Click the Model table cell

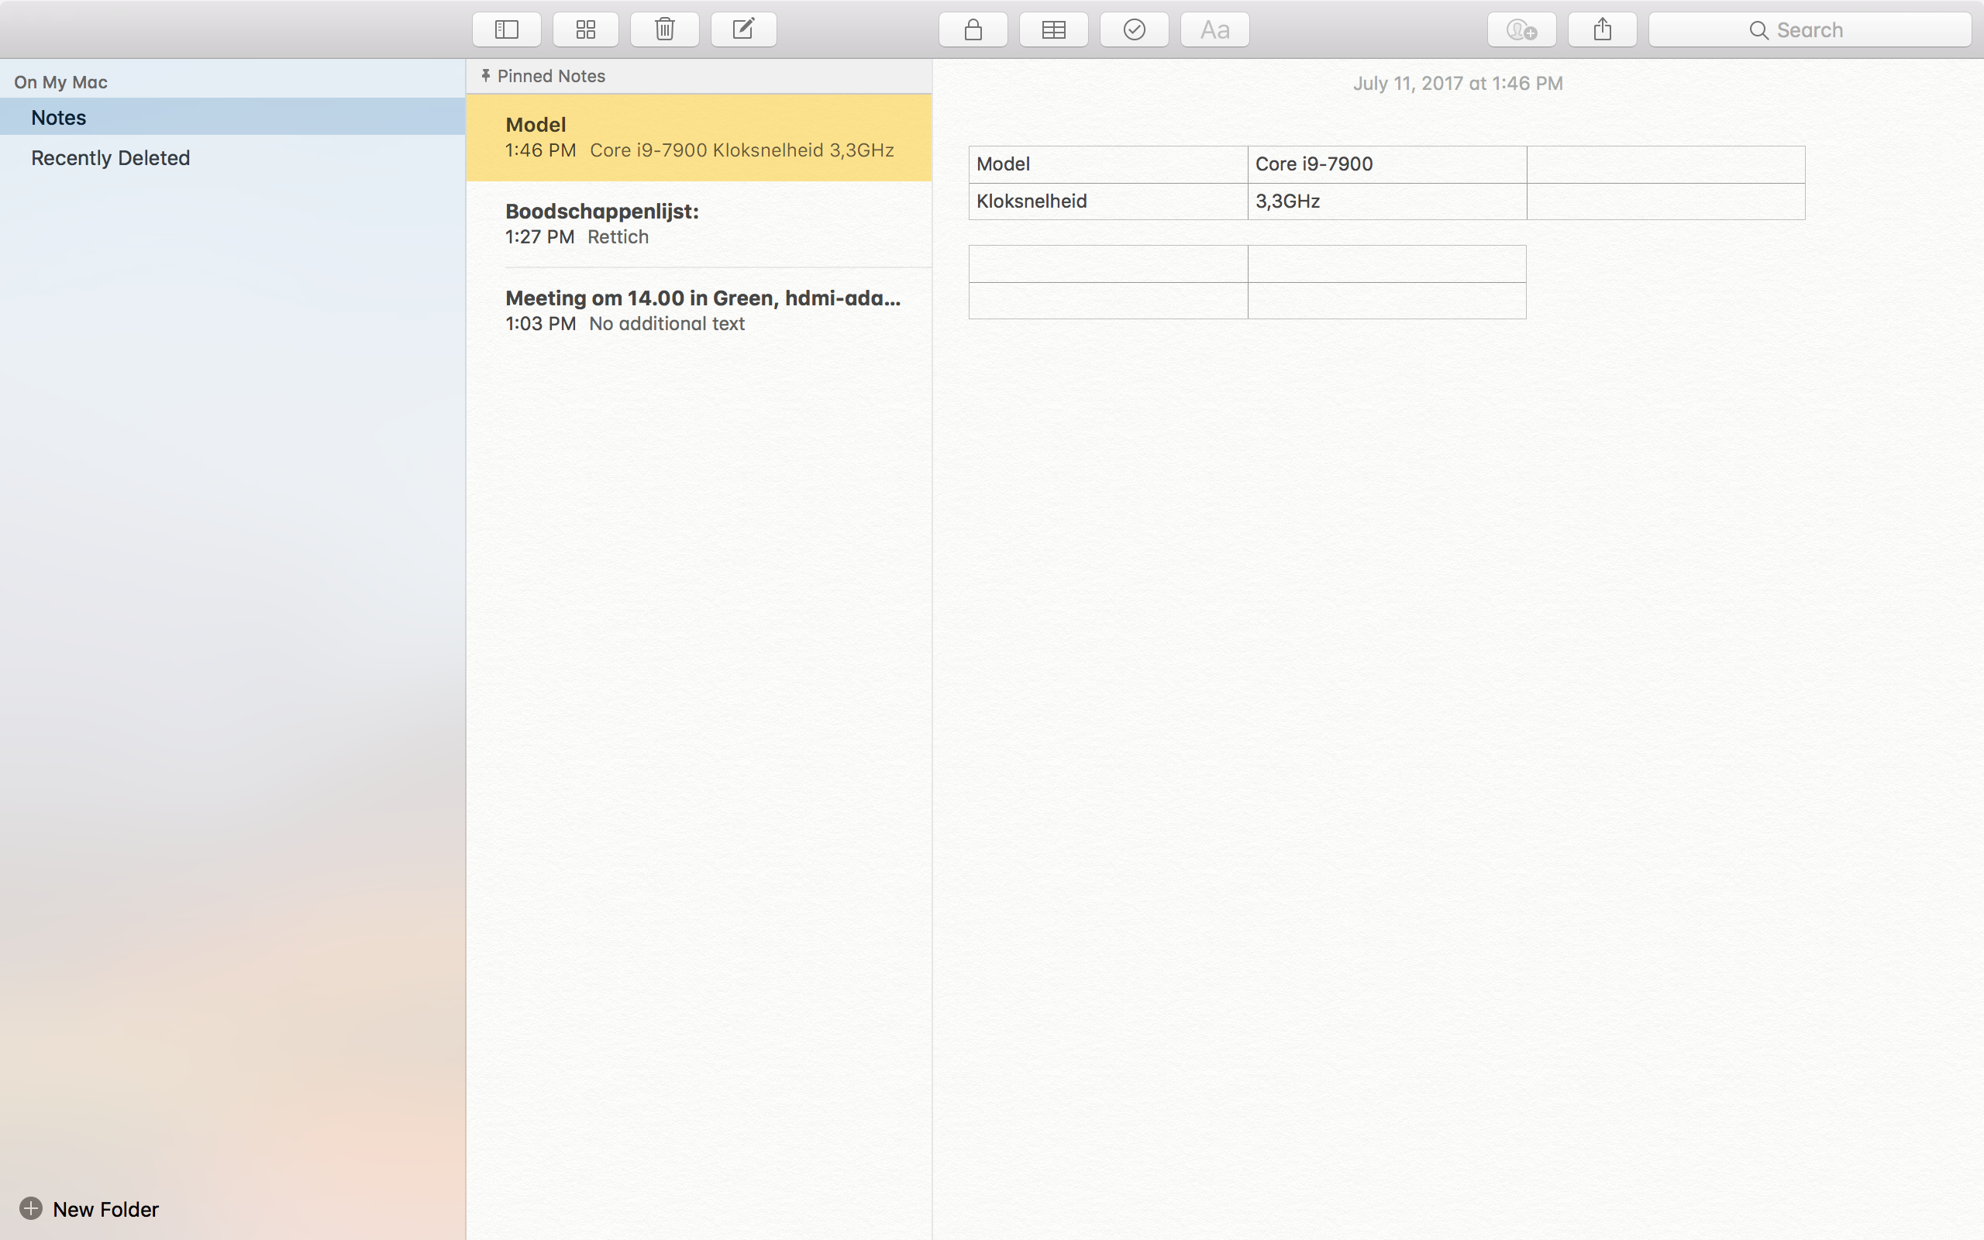click(1108, 164)
